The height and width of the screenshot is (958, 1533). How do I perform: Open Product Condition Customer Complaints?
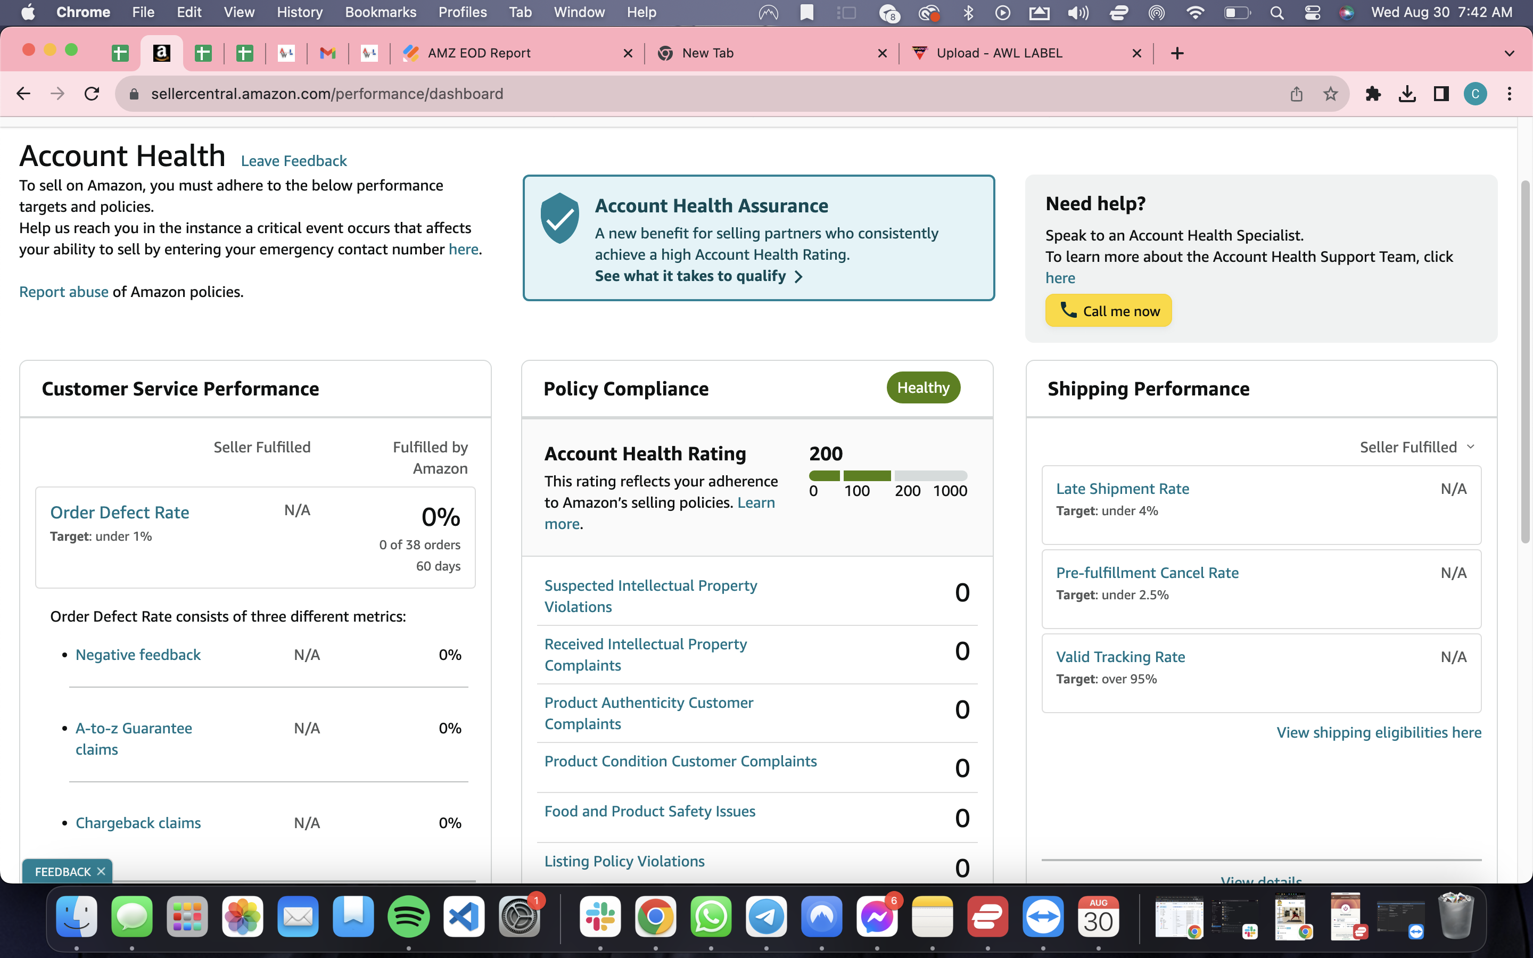(x=680, y=761)
